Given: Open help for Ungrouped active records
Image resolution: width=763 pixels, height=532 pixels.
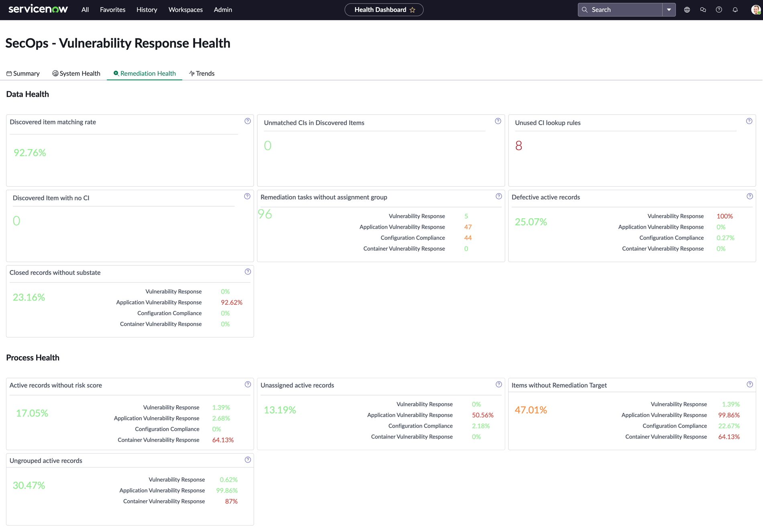Looking at the screenshot, I should (x=248, y=460).
